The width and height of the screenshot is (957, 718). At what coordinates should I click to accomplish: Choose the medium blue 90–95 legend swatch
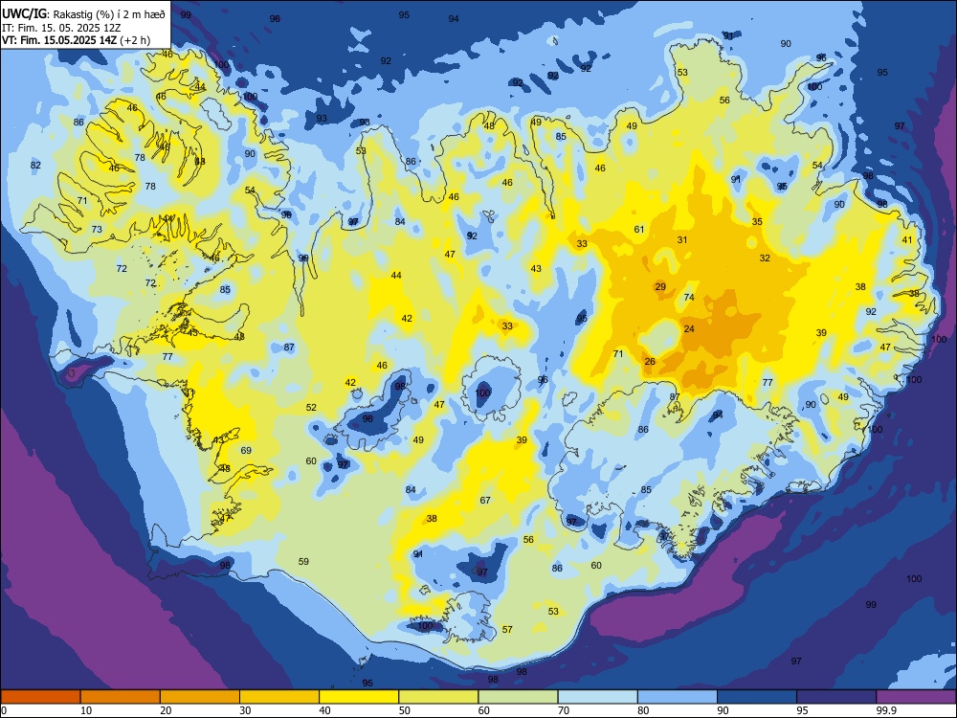pos(757,697)
